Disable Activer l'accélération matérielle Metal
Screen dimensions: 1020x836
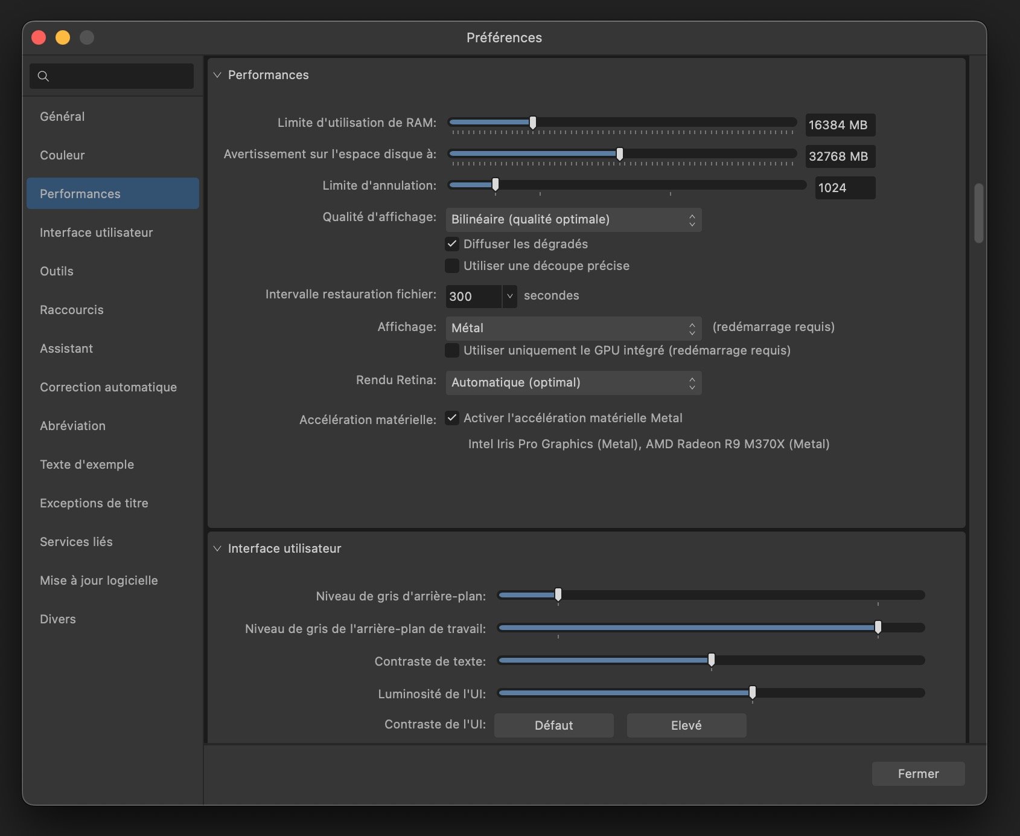pos(452,418)
